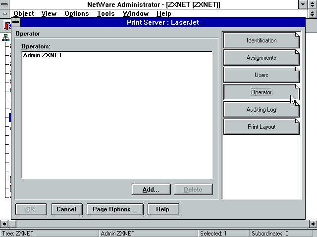Screen dimensions: 317x237
Task: Click the OK button
Action: point(31,209)
